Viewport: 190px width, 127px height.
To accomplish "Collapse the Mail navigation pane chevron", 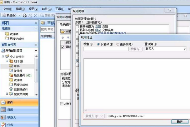I will pyautogui.click(x=36, y=23).
